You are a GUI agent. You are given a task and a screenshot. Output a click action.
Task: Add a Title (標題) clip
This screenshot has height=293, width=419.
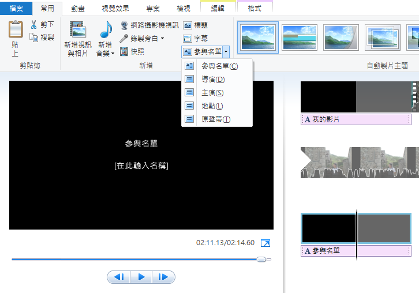pyautogui.click(x=196, y=25)
